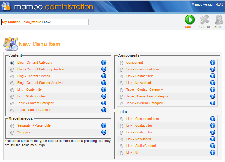This screenshot has height=162, width=225.
Task: Open info icon for Blog - Content Section
Action: (x=104, y=76)
